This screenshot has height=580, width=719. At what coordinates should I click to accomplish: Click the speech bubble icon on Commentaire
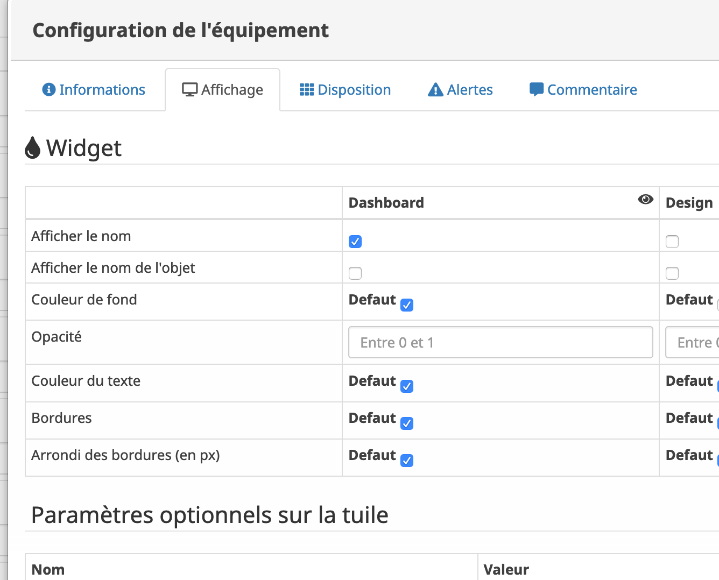pos(537,89)
